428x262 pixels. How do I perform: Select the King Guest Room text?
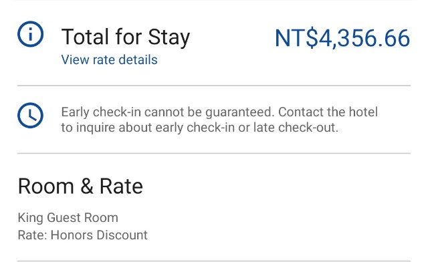point(68,218)
